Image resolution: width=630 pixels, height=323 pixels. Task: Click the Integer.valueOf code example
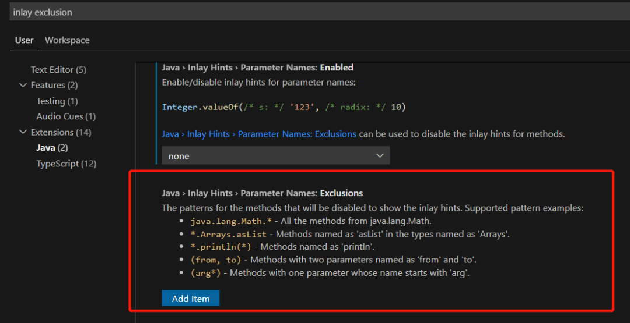[283, 107]
